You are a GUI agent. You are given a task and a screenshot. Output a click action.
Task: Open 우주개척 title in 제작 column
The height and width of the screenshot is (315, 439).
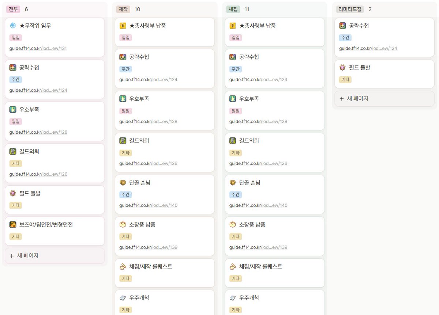[x=139, y=298]
